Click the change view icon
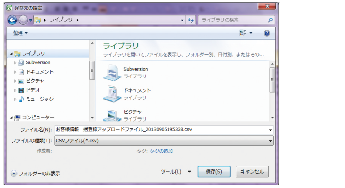The width and height of the screenshot is (345, 188). point(243,33)
